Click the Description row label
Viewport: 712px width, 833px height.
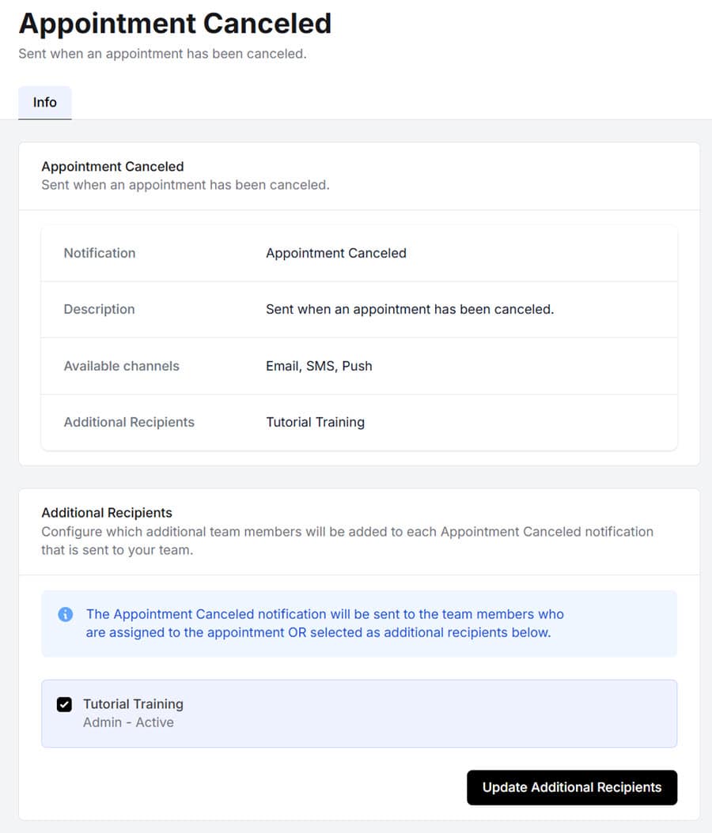point(99,309)
